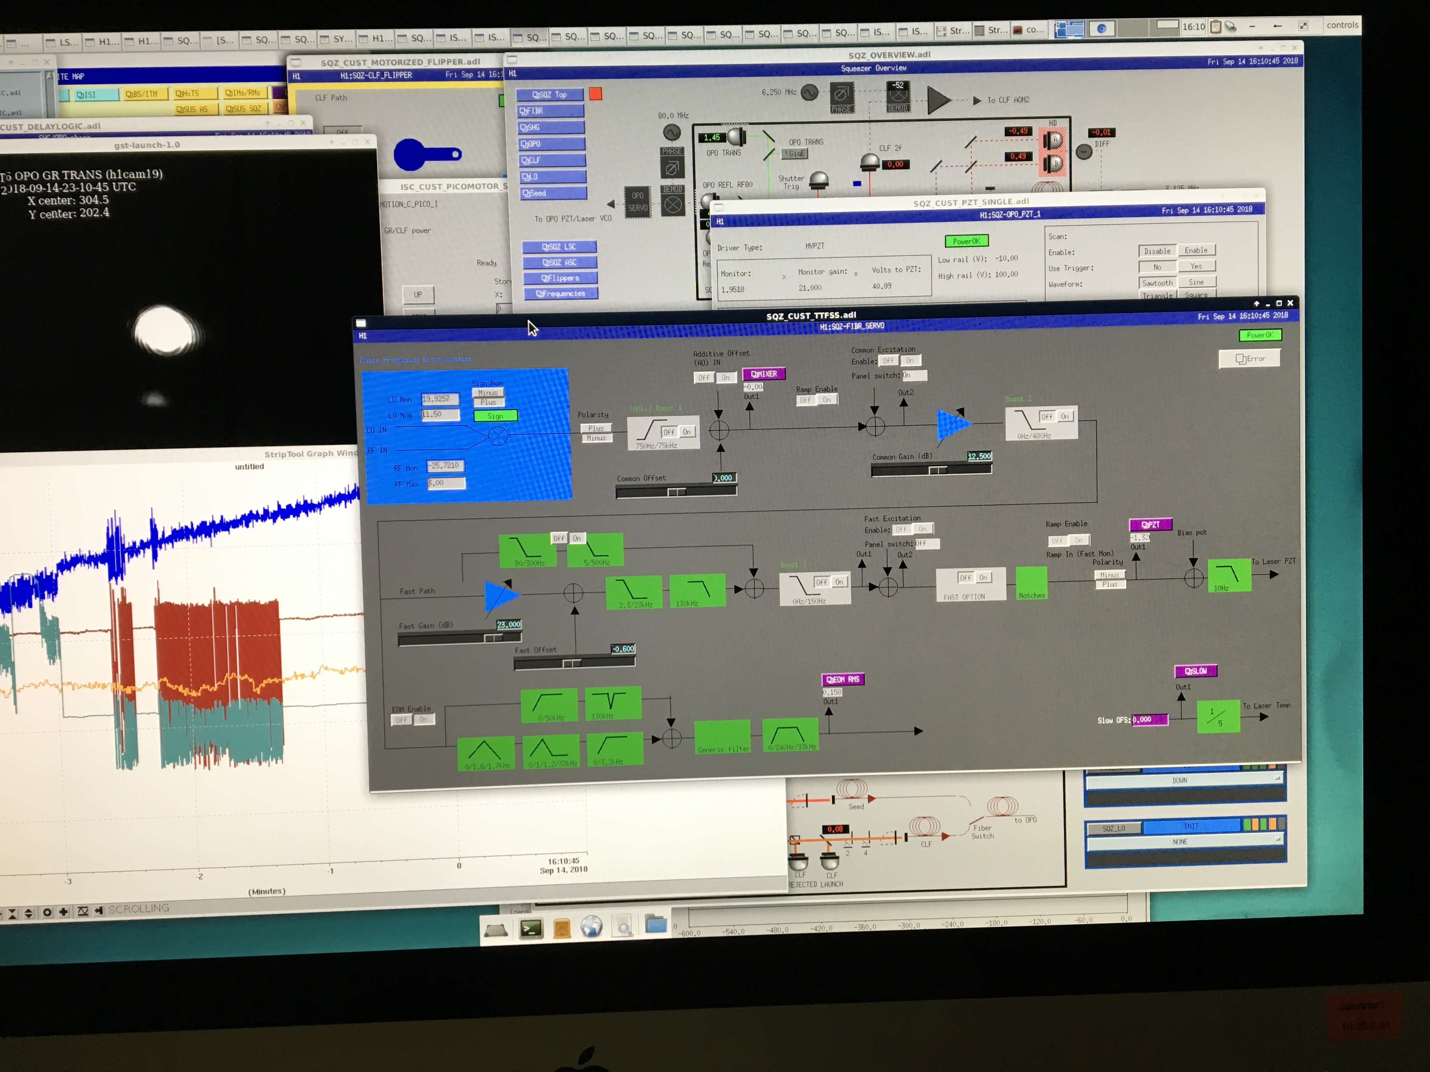Viewport: 1430px width, 1072px height.
Task: Click the 10Hz low-pass filter block
Action: tap(1229, 574)
